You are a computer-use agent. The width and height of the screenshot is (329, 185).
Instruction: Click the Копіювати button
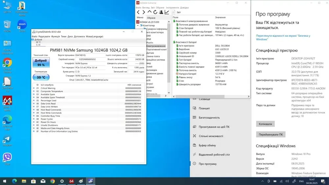click(265, 124)
